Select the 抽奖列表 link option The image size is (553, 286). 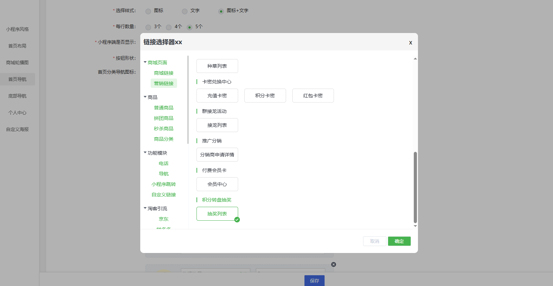(x=217, y=214)
